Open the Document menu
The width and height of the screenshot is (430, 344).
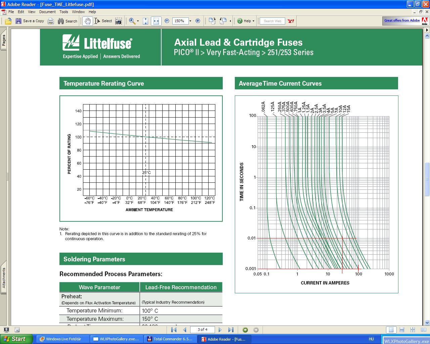tap(47, 12)
